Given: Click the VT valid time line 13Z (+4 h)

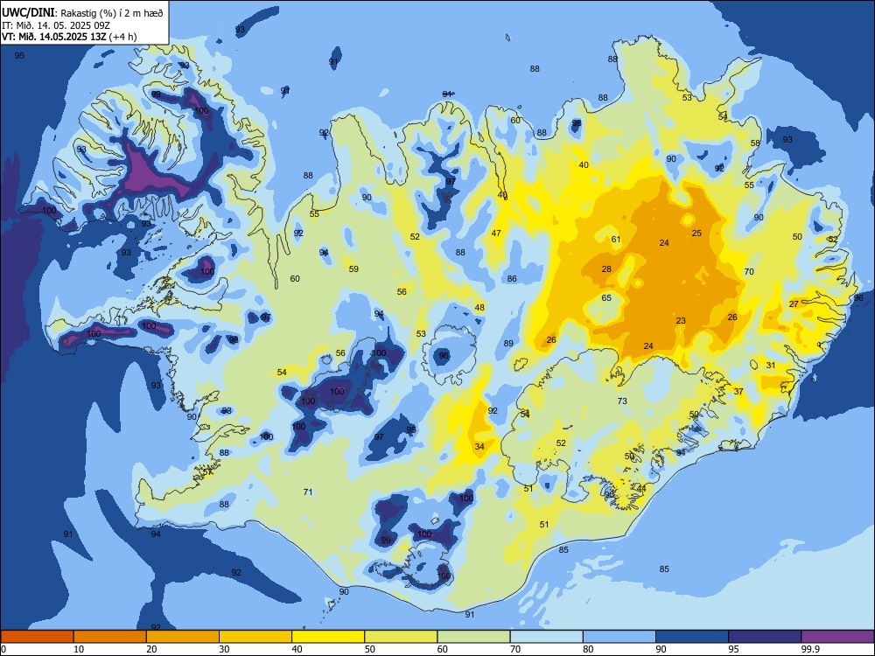Looking at the screenshot, I should coord(69,37).
